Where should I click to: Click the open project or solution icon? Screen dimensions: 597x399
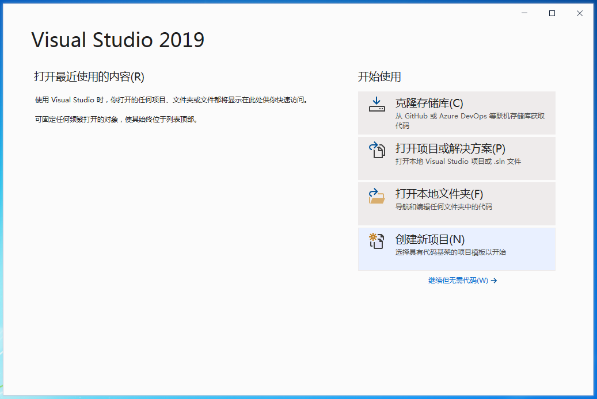(x=377, y=150)
